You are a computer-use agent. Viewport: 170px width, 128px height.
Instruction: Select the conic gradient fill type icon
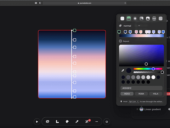coord(141,18)
